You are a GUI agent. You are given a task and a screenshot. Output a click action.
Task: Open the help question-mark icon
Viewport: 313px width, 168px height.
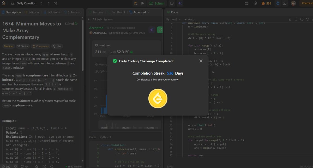click(x=52, y=166)
